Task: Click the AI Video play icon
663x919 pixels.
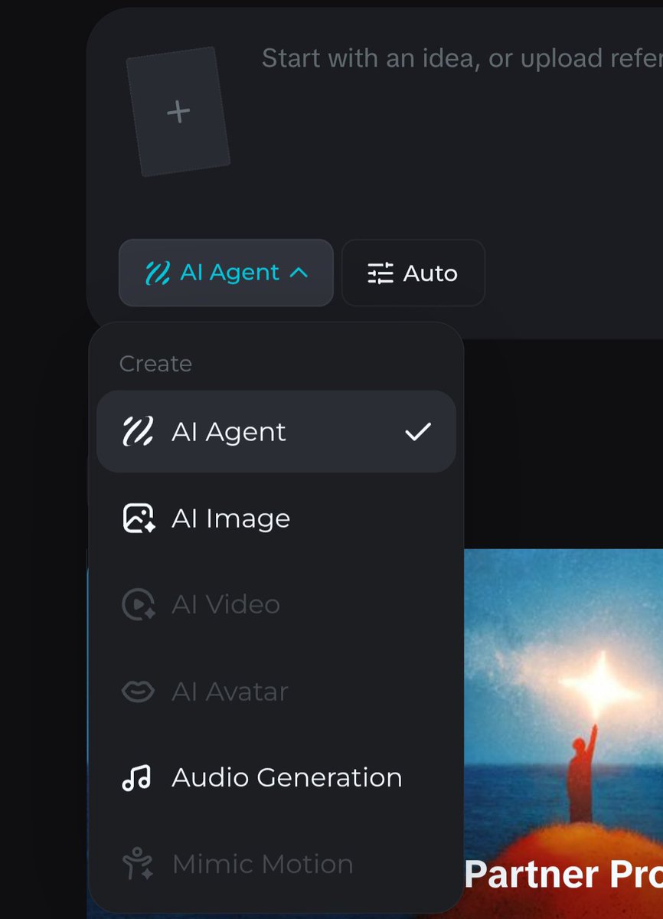Action: pos(139,605)
